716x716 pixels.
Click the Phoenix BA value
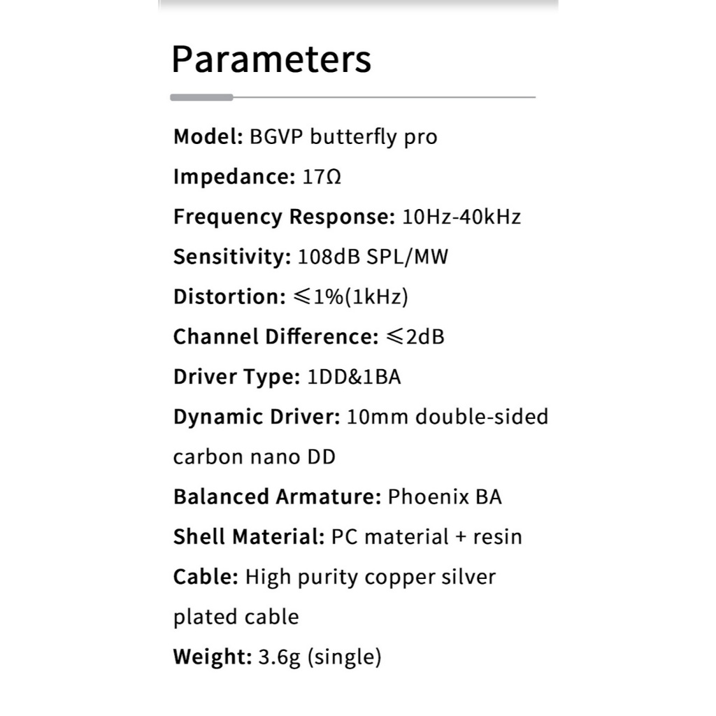point(445,497)
